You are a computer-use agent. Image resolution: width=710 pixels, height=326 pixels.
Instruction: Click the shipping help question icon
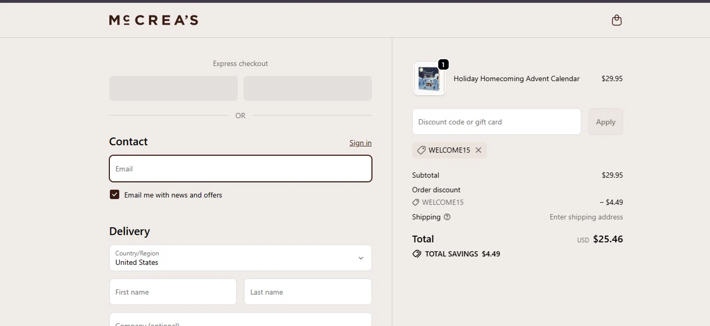(x=447, y=217)
